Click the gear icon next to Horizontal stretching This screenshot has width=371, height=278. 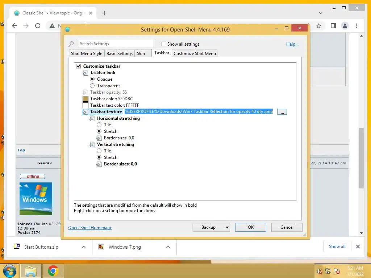point(92,118)
